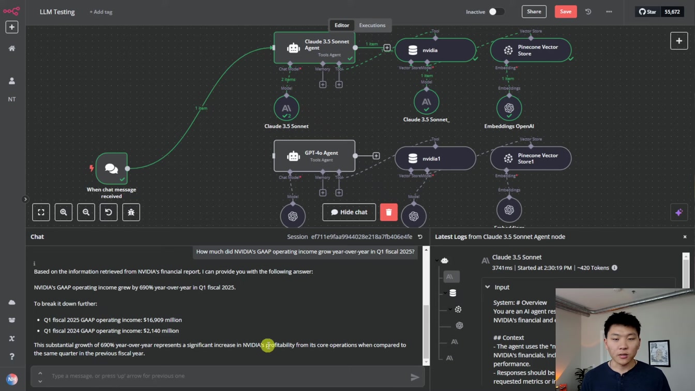The image size is (695, 391).
Task: Open the help question mark icon
Action: coord(12,356)
